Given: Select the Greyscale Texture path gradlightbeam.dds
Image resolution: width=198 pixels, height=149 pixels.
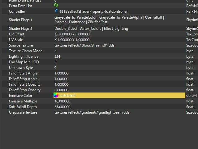Looking at the screenshot, I should click(92, 112).
